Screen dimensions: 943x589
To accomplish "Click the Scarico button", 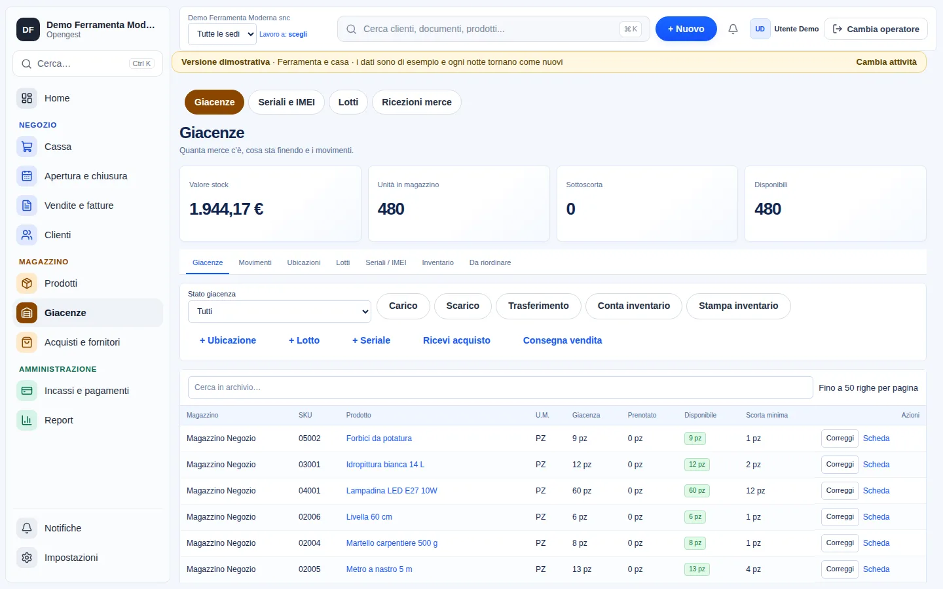I will tap(463, 306).
